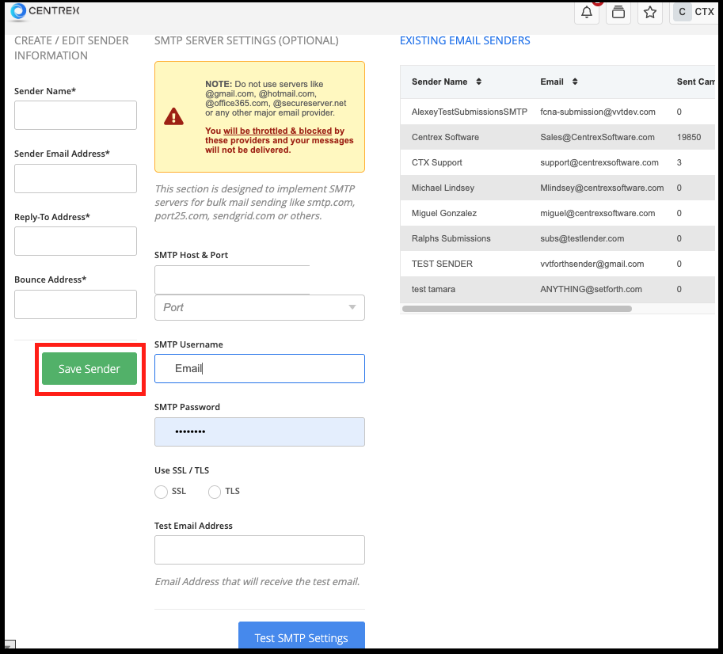The width and height of the screenshot is (723, 654).
Task: Expand the Port dropdown
Action: (x=260, y=307)
